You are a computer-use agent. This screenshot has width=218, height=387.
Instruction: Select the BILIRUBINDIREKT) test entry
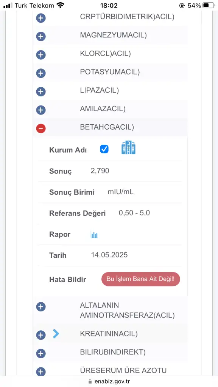113,352
